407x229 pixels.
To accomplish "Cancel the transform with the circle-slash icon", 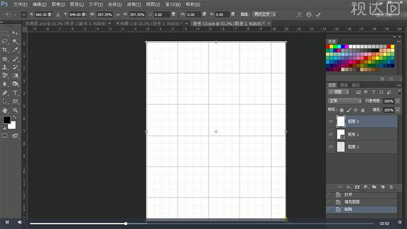I will coord(308,15).
